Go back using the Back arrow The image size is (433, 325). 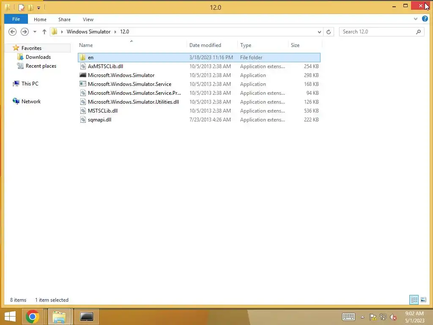pyautogui.click(x=12, y=32)
